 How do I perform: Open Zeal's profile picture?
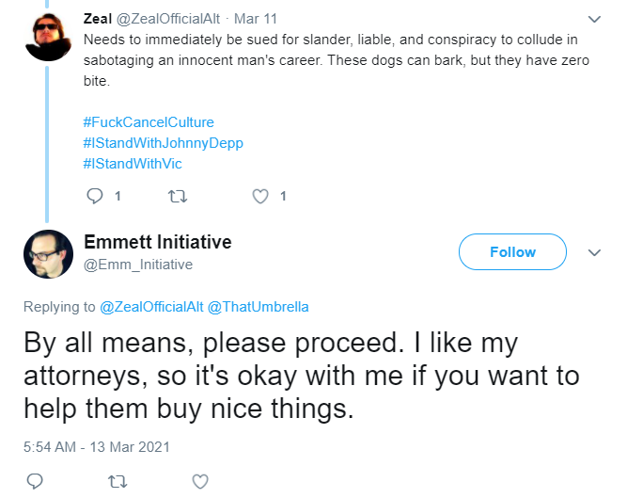(48, 37)
